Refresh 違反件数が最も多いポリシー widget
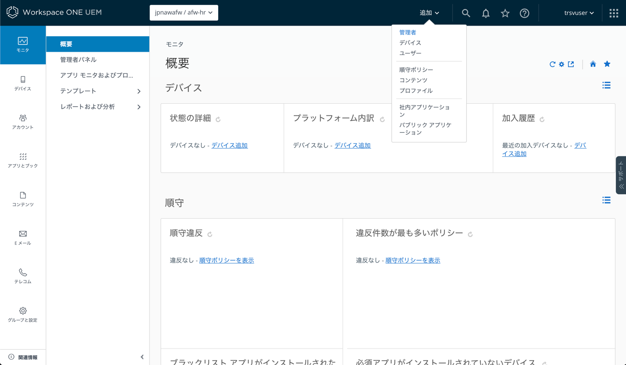The width and height of the screenshot is (626, 365). coord(470,234)
